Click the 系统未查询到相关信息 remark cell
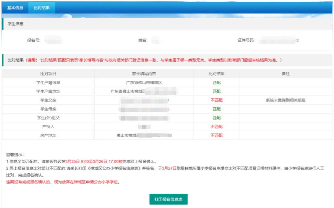 (x=286, y=100)
